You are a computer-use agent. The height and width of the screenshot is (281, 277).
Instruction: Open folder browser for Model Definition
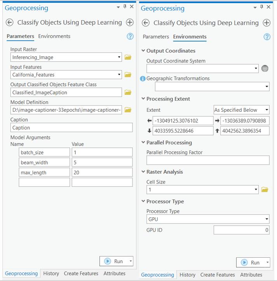pyautogui.click(x=128, y=110)
